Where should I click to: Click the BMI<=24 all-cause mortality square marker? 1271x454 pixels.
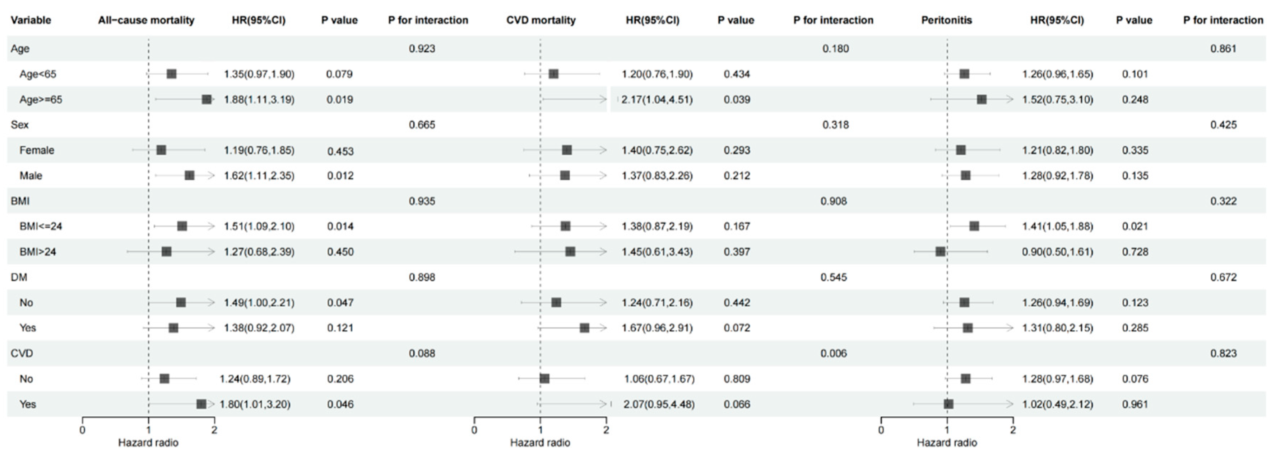click(x=182, y=226)
